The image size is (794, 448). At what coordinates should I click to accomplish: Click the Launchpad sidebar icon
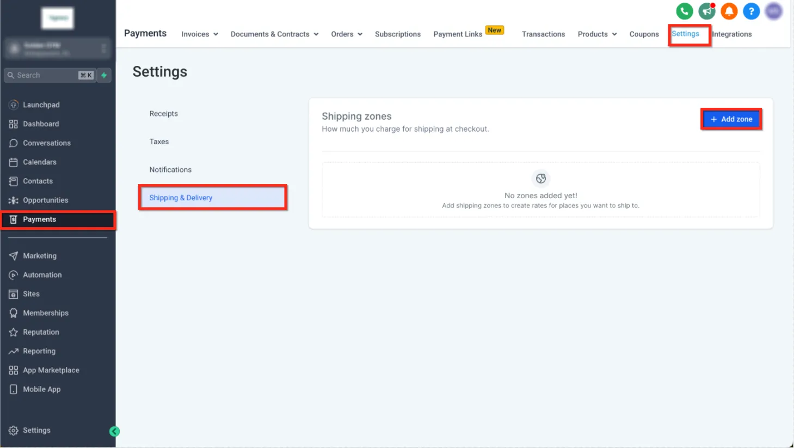click(14, 105)
